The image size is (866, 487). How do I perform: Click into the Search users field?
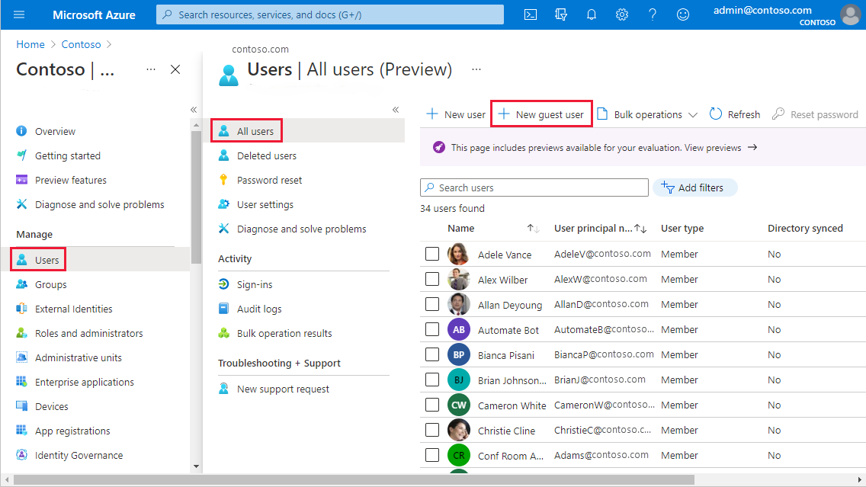click(534, 187)
